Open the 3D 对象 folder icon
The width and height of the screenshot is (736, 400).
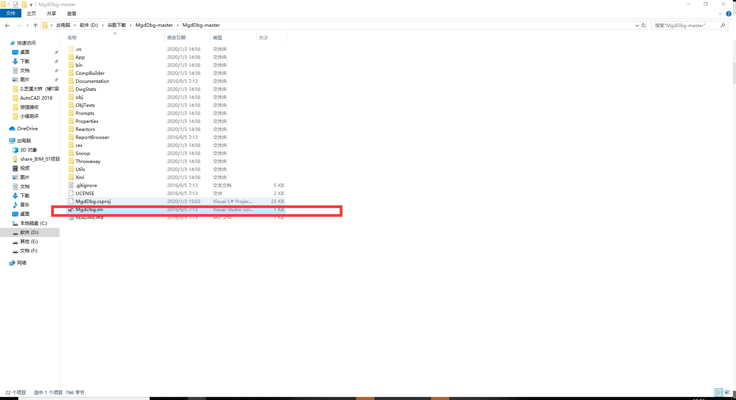click(15, 150)
